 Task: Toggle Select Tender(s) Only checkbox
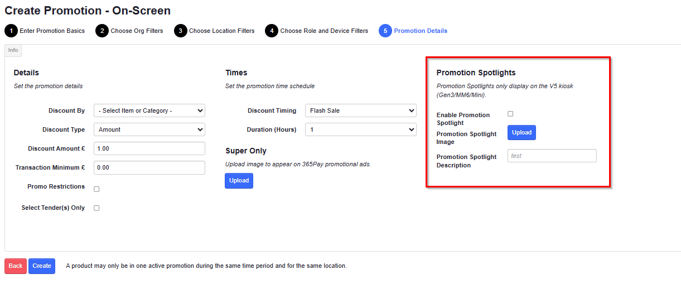click(96, 208)
